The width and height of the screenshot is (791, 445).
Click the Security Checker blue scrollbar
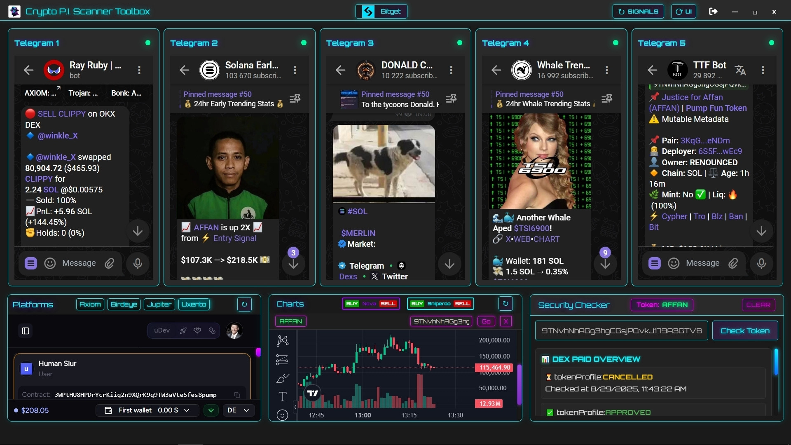pyautogui.click(x=776, y=362)
